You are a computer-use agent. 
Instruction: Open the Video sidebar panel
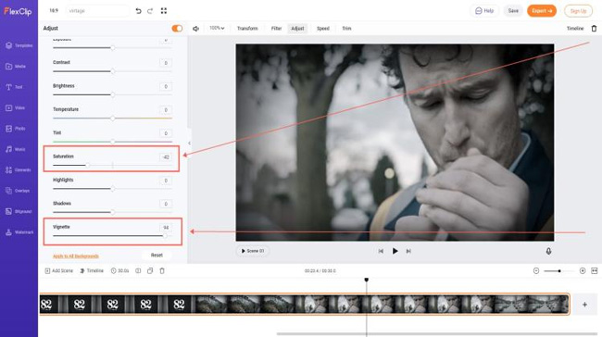point(16,107)
